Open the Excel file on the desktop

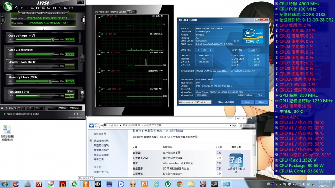(6, 130)
